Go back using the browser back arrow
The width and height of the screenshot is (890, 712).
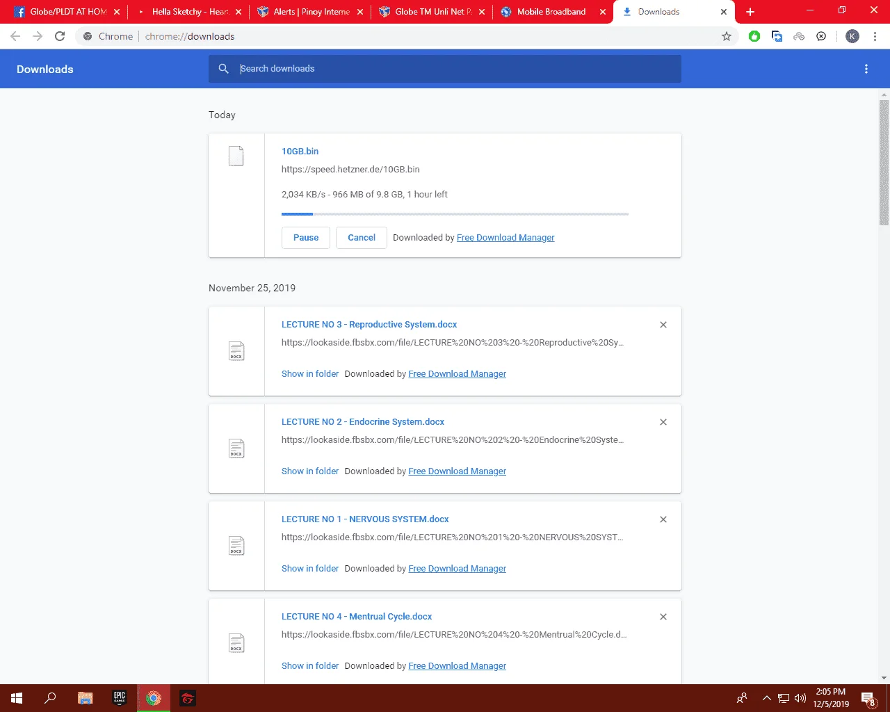(x=15, y=36)
